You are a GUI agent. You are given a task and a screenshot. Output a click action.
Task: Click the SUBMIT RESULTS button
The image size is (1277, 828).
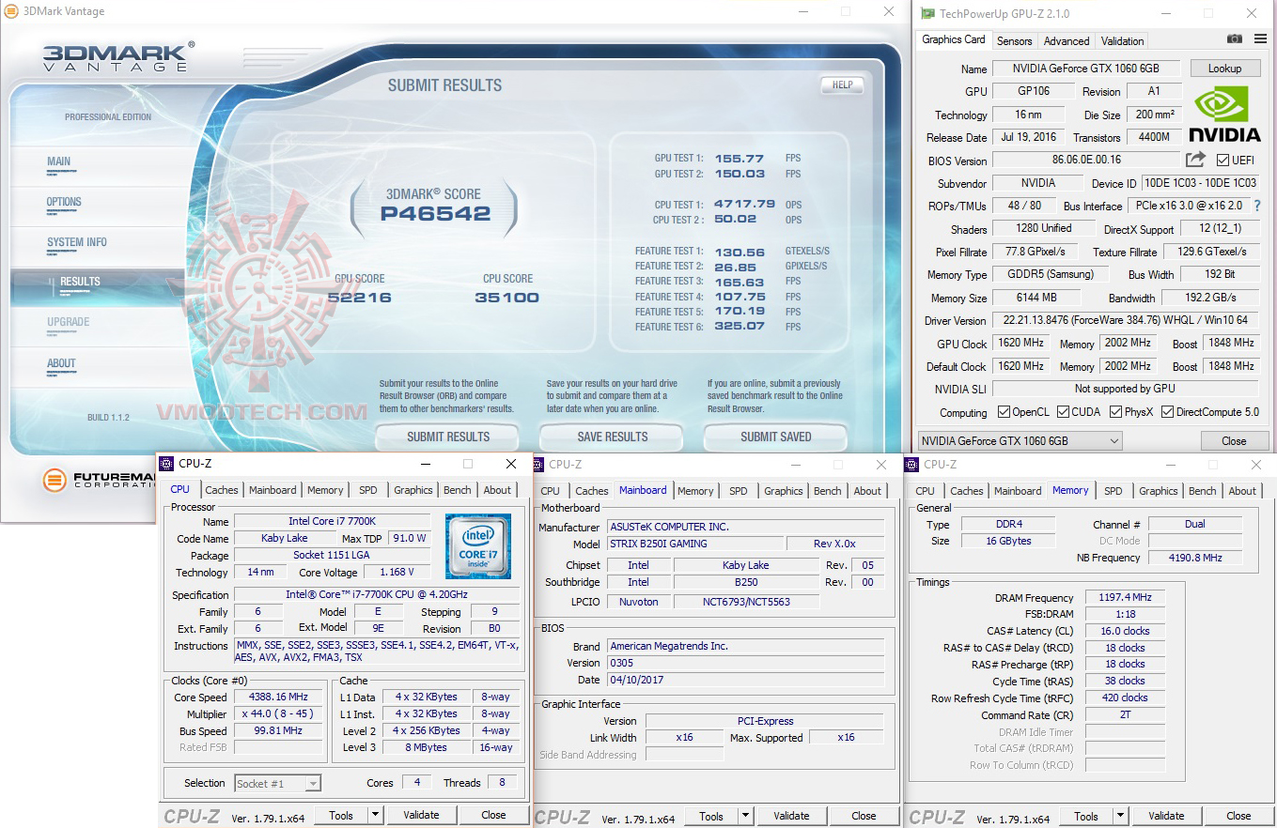tap(447, 437)
